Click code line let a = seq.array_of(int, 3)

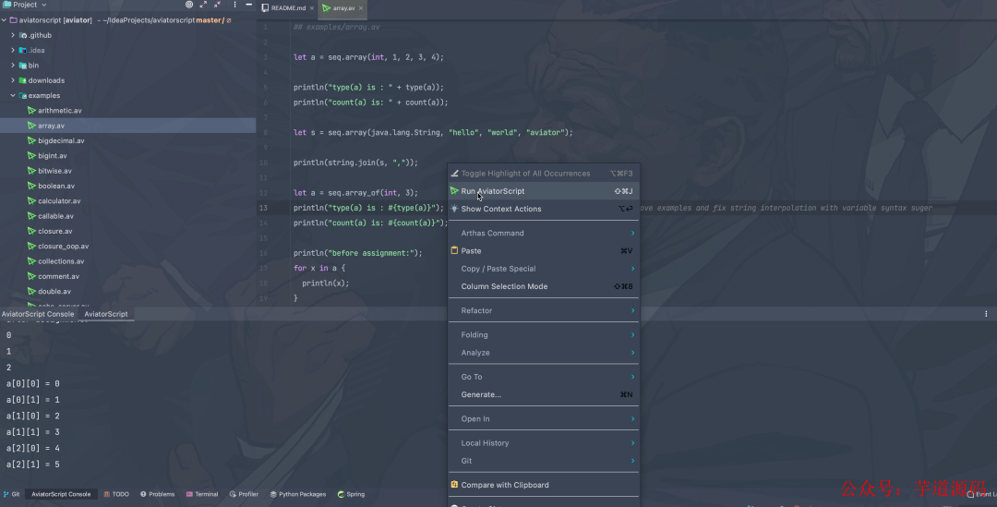click(x=355, y=193)
